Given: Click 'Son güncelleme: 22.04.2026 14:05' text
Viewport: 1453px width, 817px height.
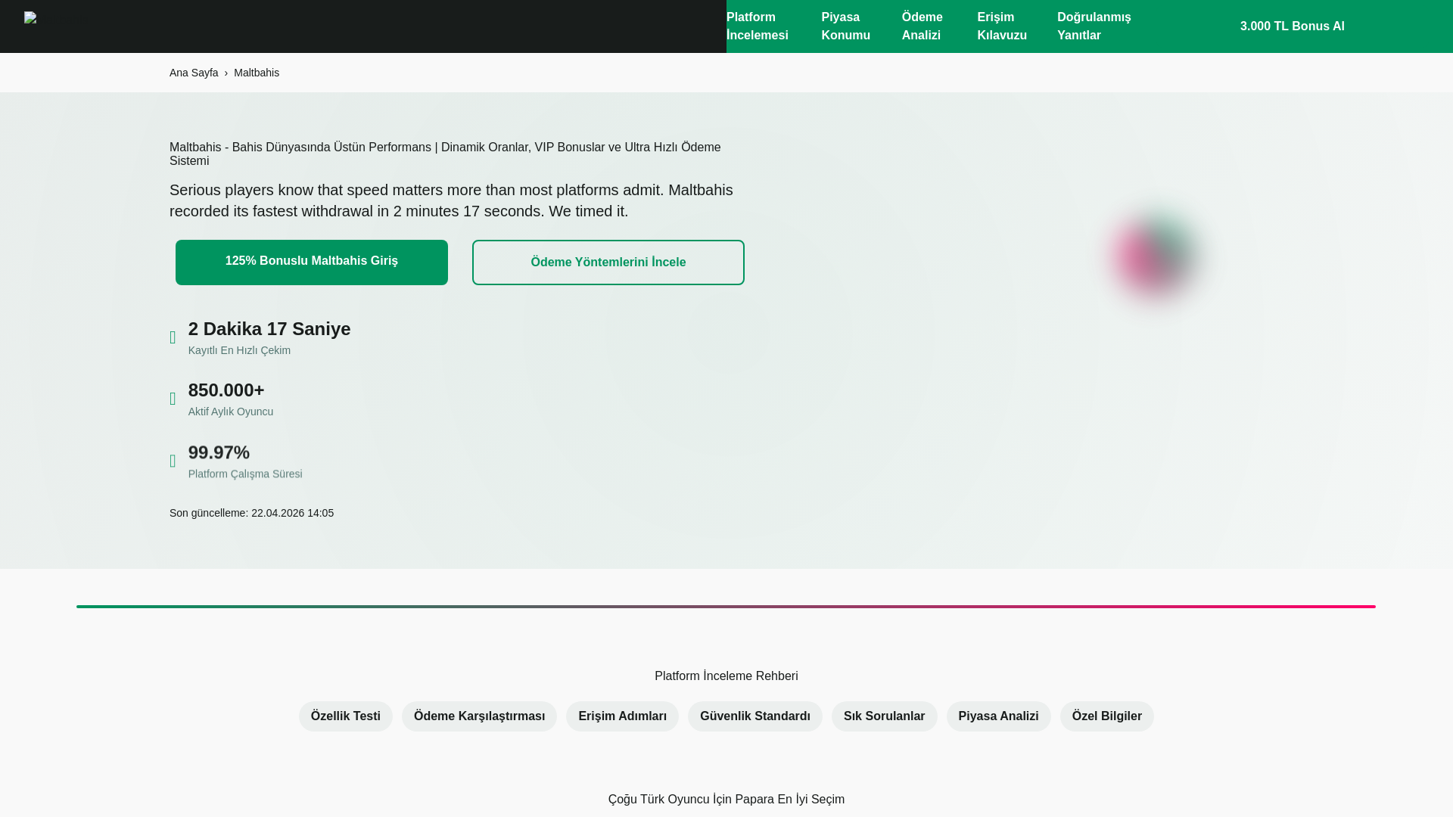Looking at the screenshot, I should click(251, 513).
